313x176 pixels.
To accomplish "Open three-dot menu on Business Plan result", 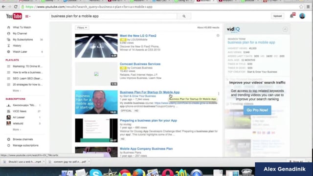I will click(x=219, y=93).
